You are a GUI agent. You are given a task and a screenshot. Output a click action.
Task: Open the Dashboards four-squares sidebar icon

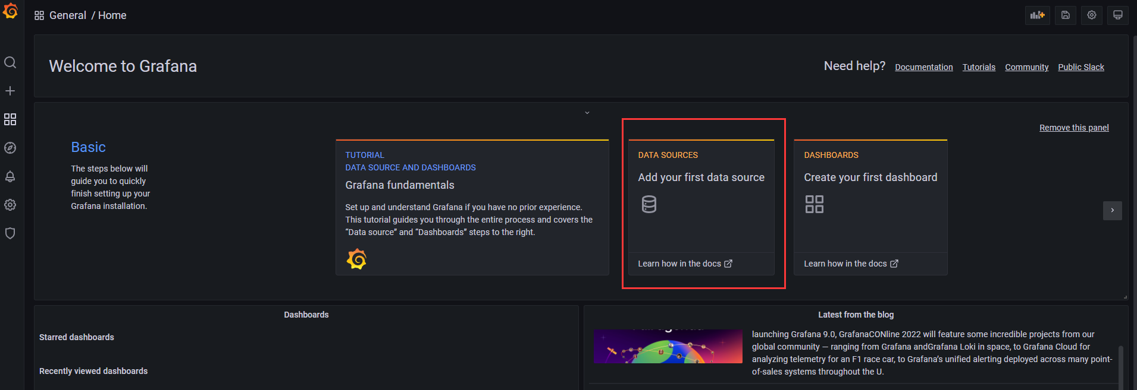coord(10,119)
